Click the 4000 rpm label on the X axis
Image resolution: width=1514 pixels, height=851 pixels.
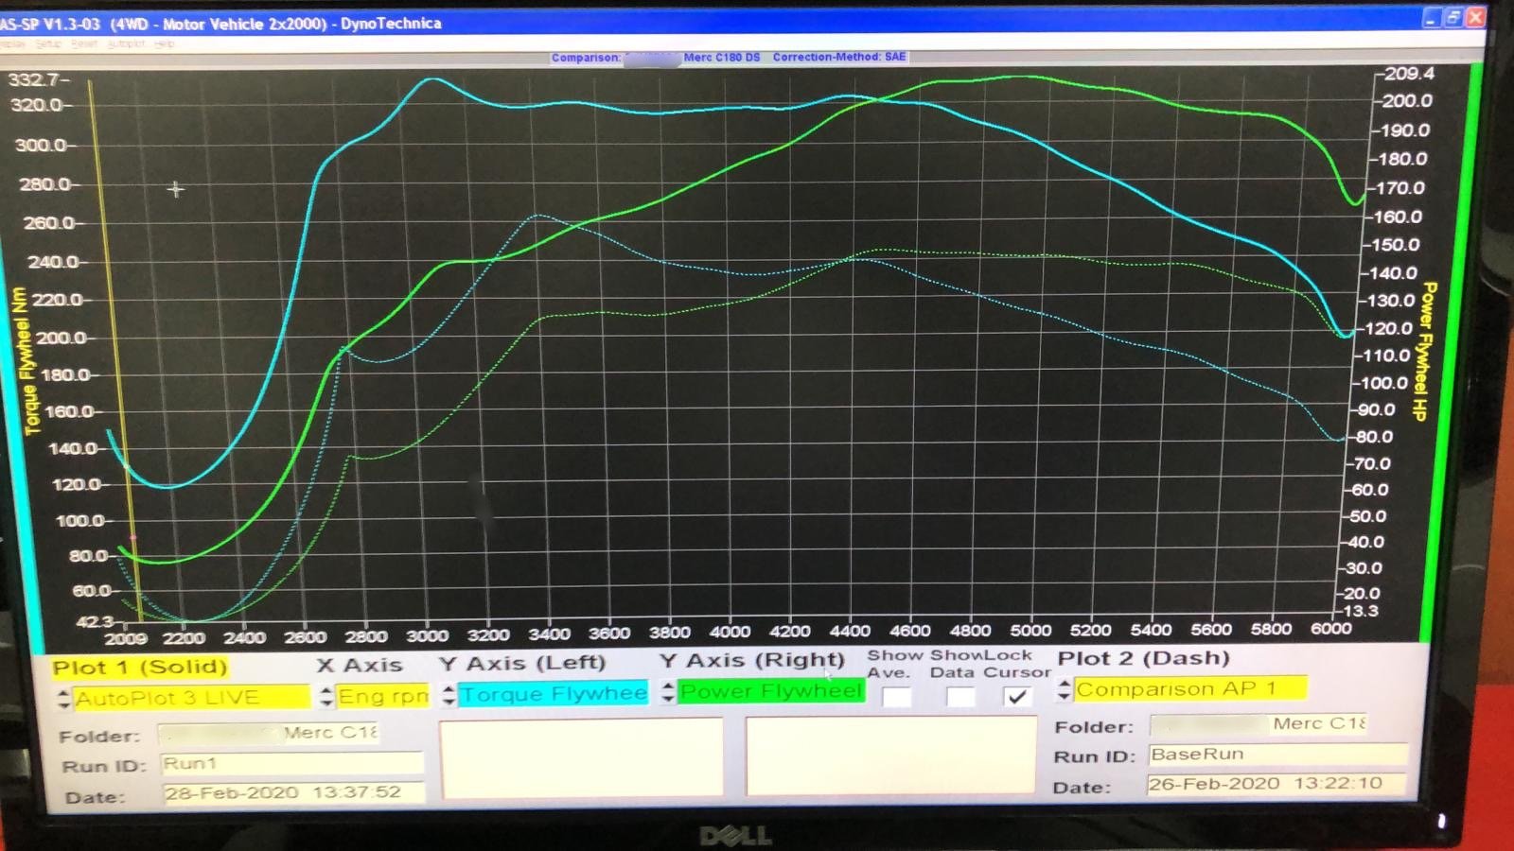click(730, 632)
